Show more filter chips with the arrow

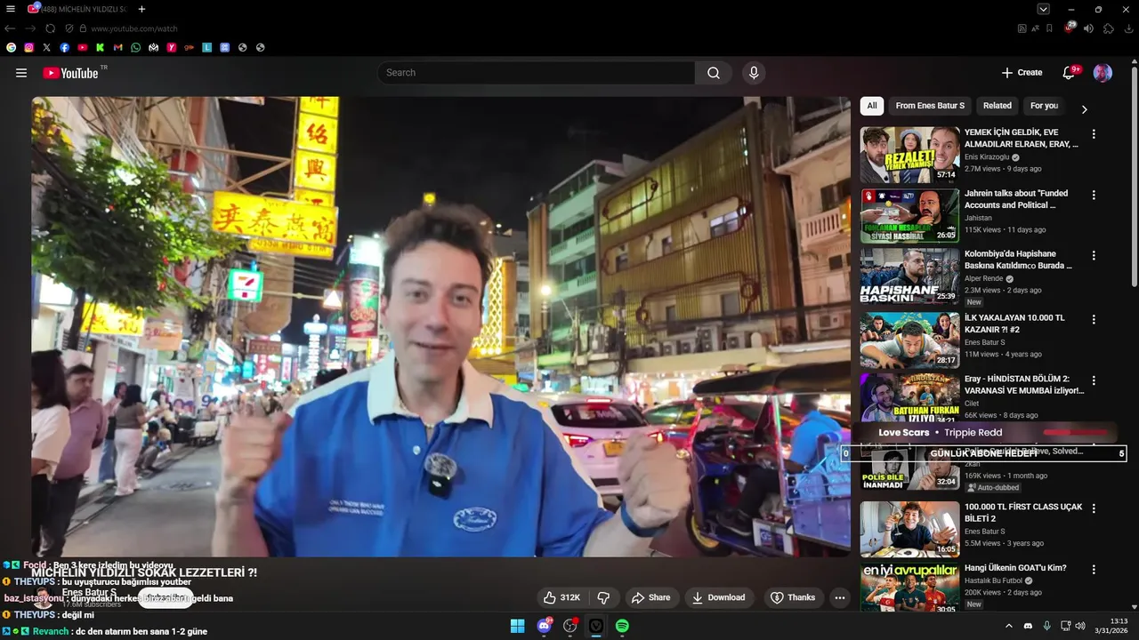point(1084,109)
